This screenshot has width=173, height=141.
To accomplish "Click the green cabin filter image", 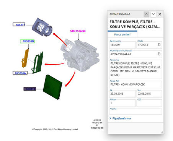I will point(53,87).
